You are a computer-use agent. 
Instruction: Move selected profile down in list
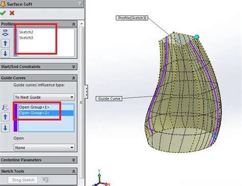click(5, 54)
